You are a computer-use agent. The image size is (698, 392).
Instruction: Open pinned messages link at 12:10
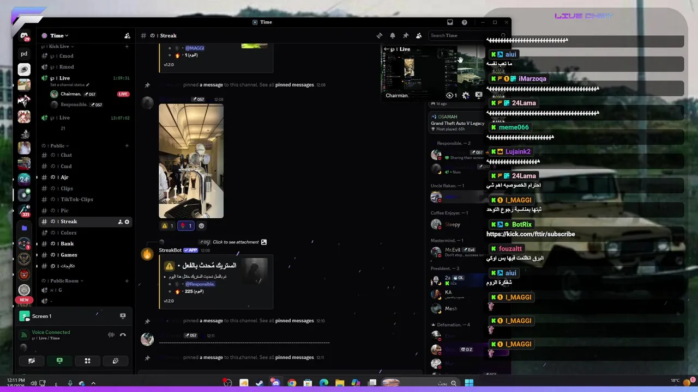click(x=294, y=321)
